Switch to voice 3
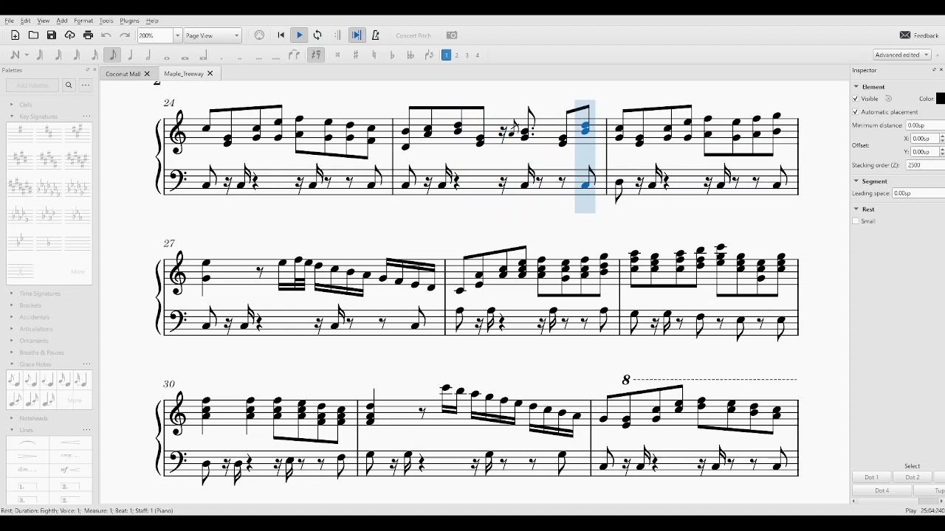The height and width of the screenshot is (531, 945). 467,55
